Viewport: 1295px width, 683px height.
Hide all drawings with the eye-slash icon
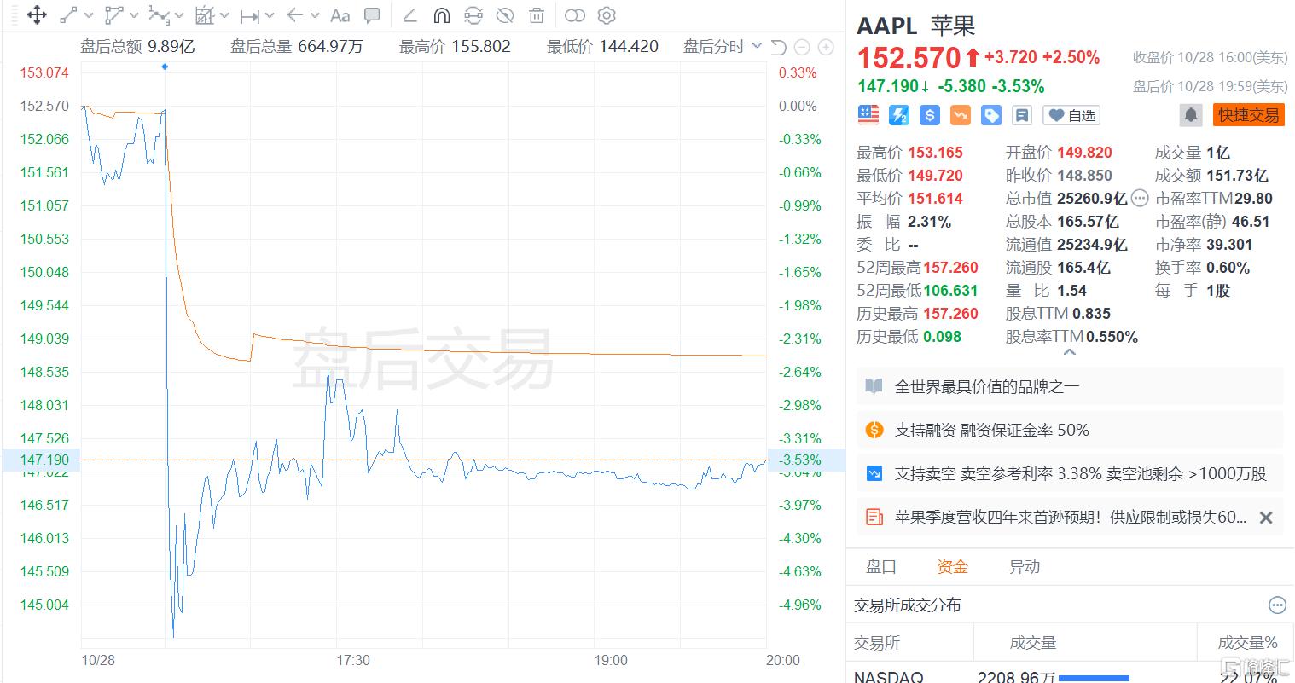click(505, 15)
